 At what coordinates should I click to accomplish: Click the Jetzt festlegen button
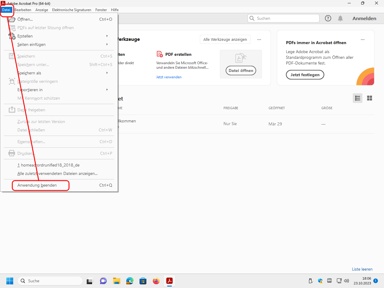click(x=305, y=75)
